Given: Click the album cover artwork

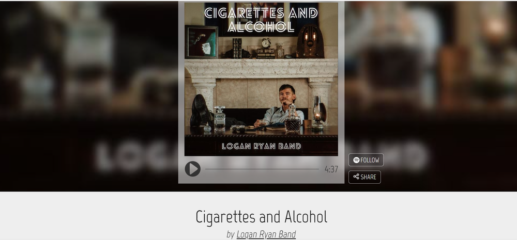Looking at the screenshot, I should [x=261, y=79].
